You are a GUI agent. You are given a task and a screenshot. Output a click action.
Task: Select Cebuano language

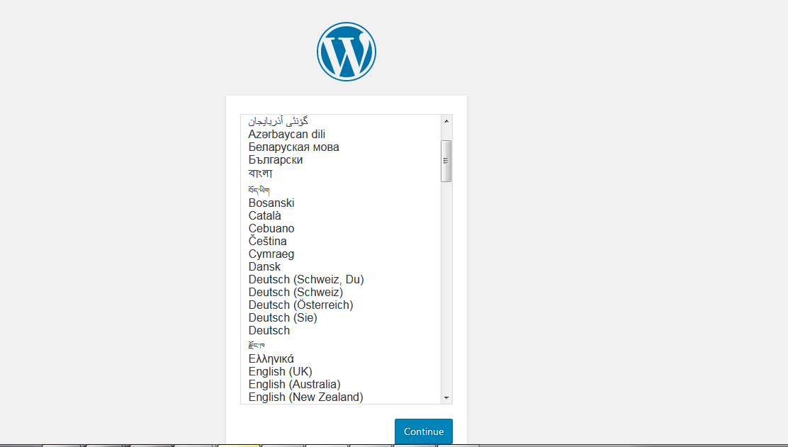pos(271,228)
